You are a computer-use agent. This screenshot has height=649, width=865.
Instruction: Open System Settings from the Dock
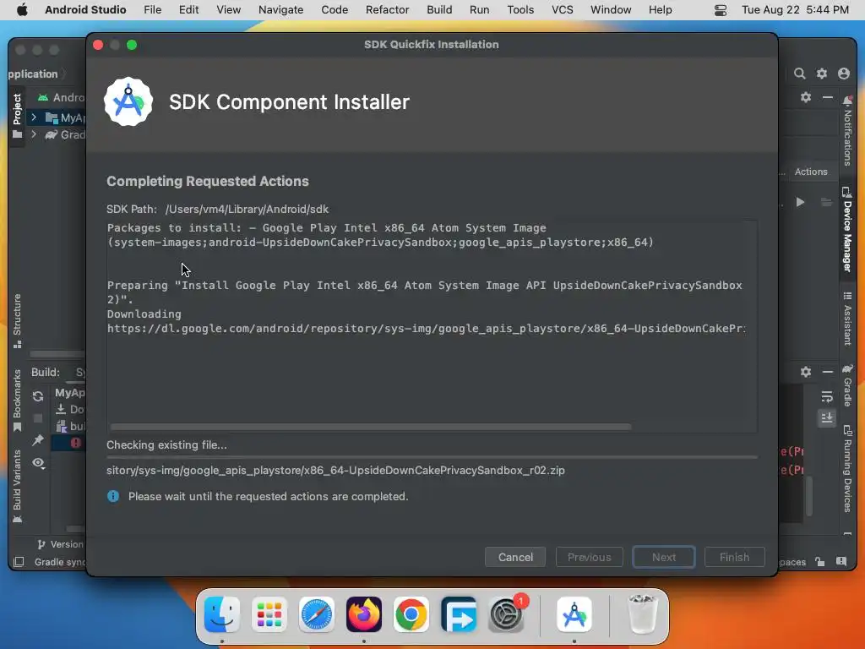pyautogui.click(x=506, y=614)
